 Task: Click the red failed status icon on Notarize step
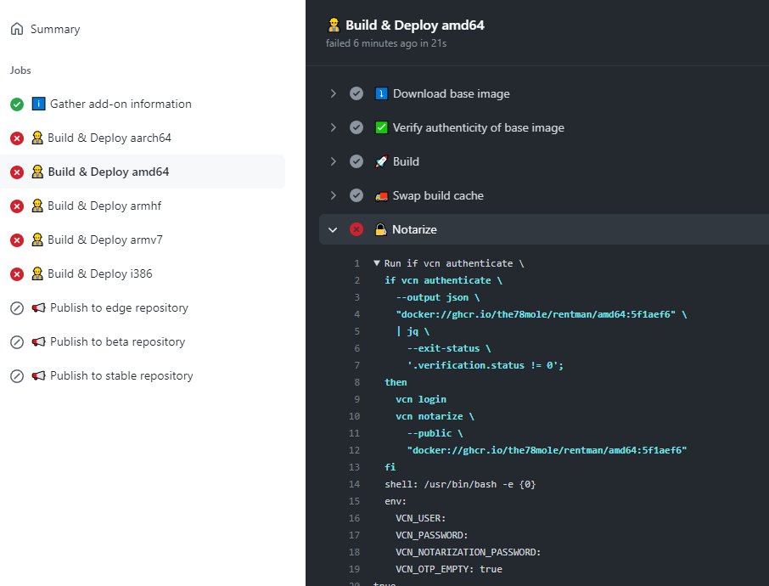[x=356, y=229]
